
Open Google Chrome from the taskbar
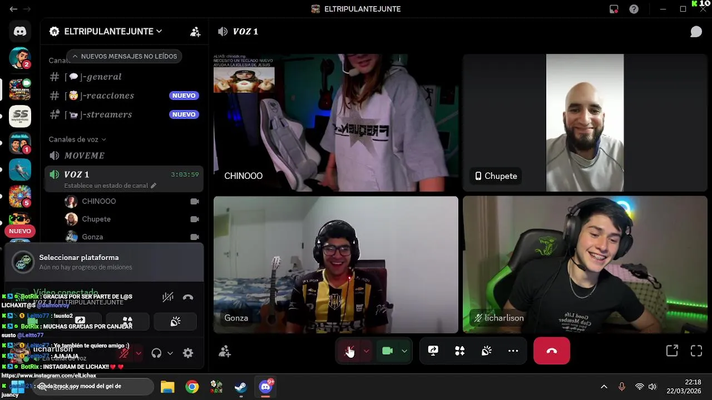click(x=192, y=387)
